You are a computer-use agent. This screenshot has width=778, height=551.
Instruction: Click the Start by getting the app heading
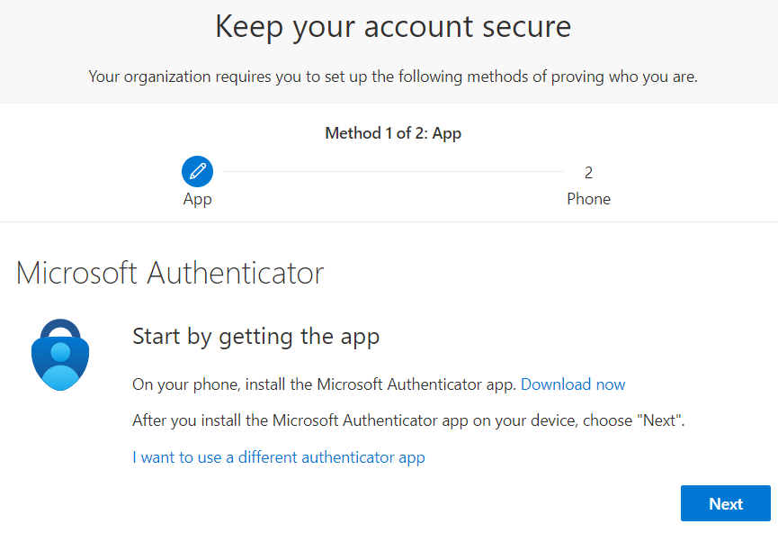click(x=256, y=337)
